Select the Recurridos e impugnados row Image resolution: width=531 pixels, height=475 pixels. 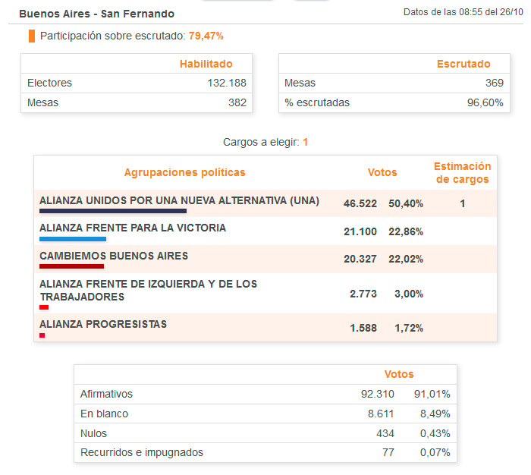[x=265, y=453]
